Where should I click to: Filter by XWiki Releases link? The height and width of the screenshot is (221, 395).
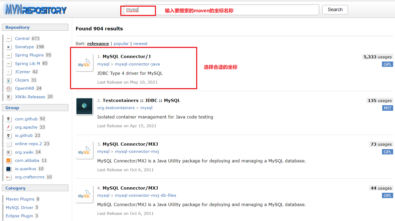coord(30,97)
